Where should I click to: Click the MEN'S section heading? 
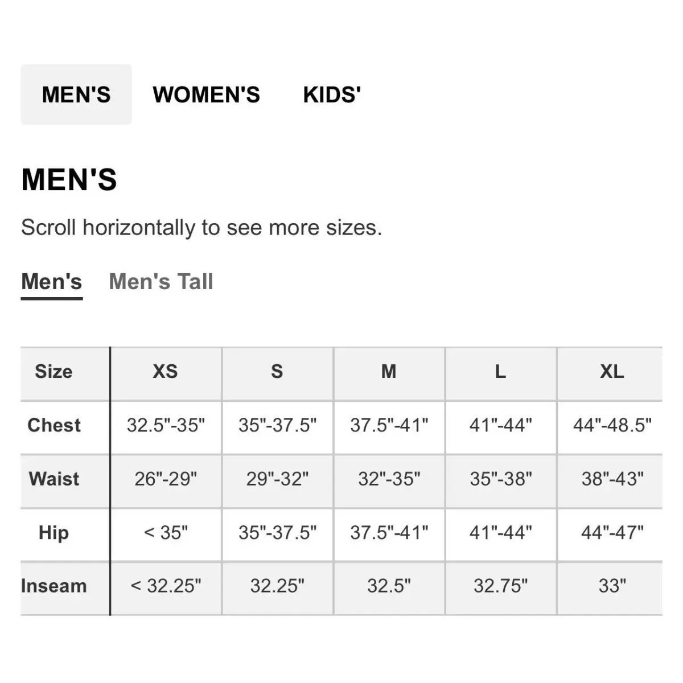pos(69,180)
